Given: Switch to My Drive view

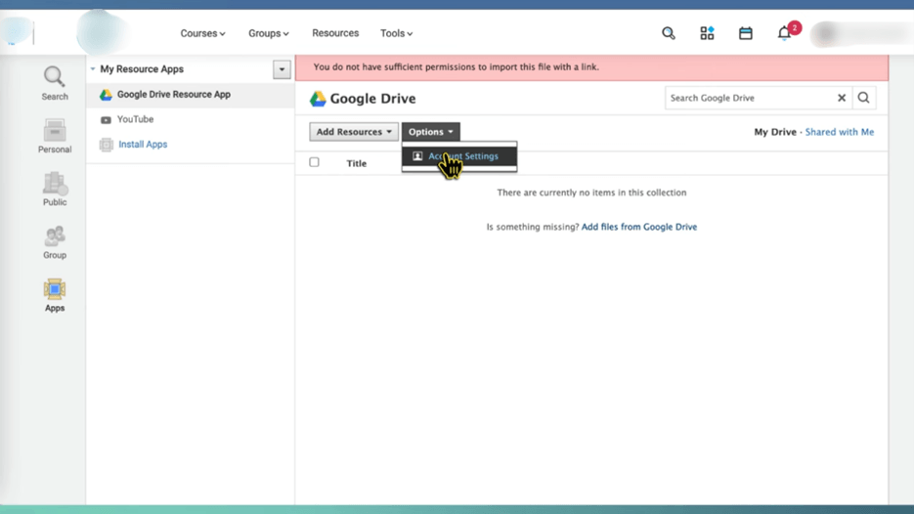Looking at the screenshot, I should click(x=774, y=132).
